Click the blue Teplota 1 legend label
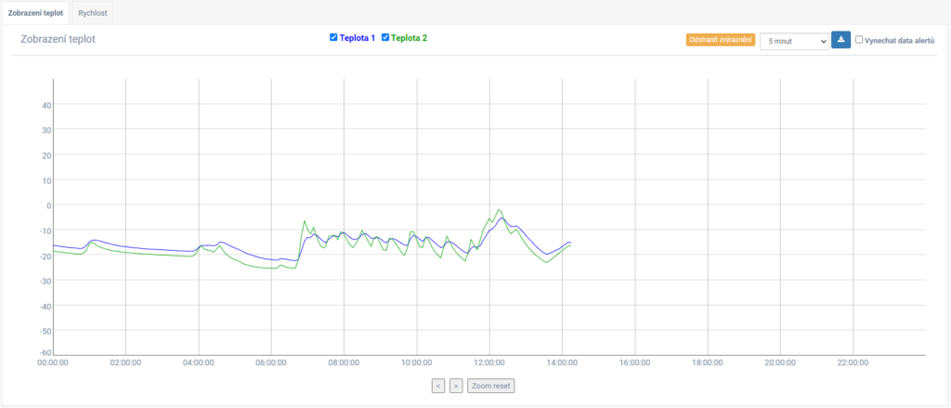 358,38
